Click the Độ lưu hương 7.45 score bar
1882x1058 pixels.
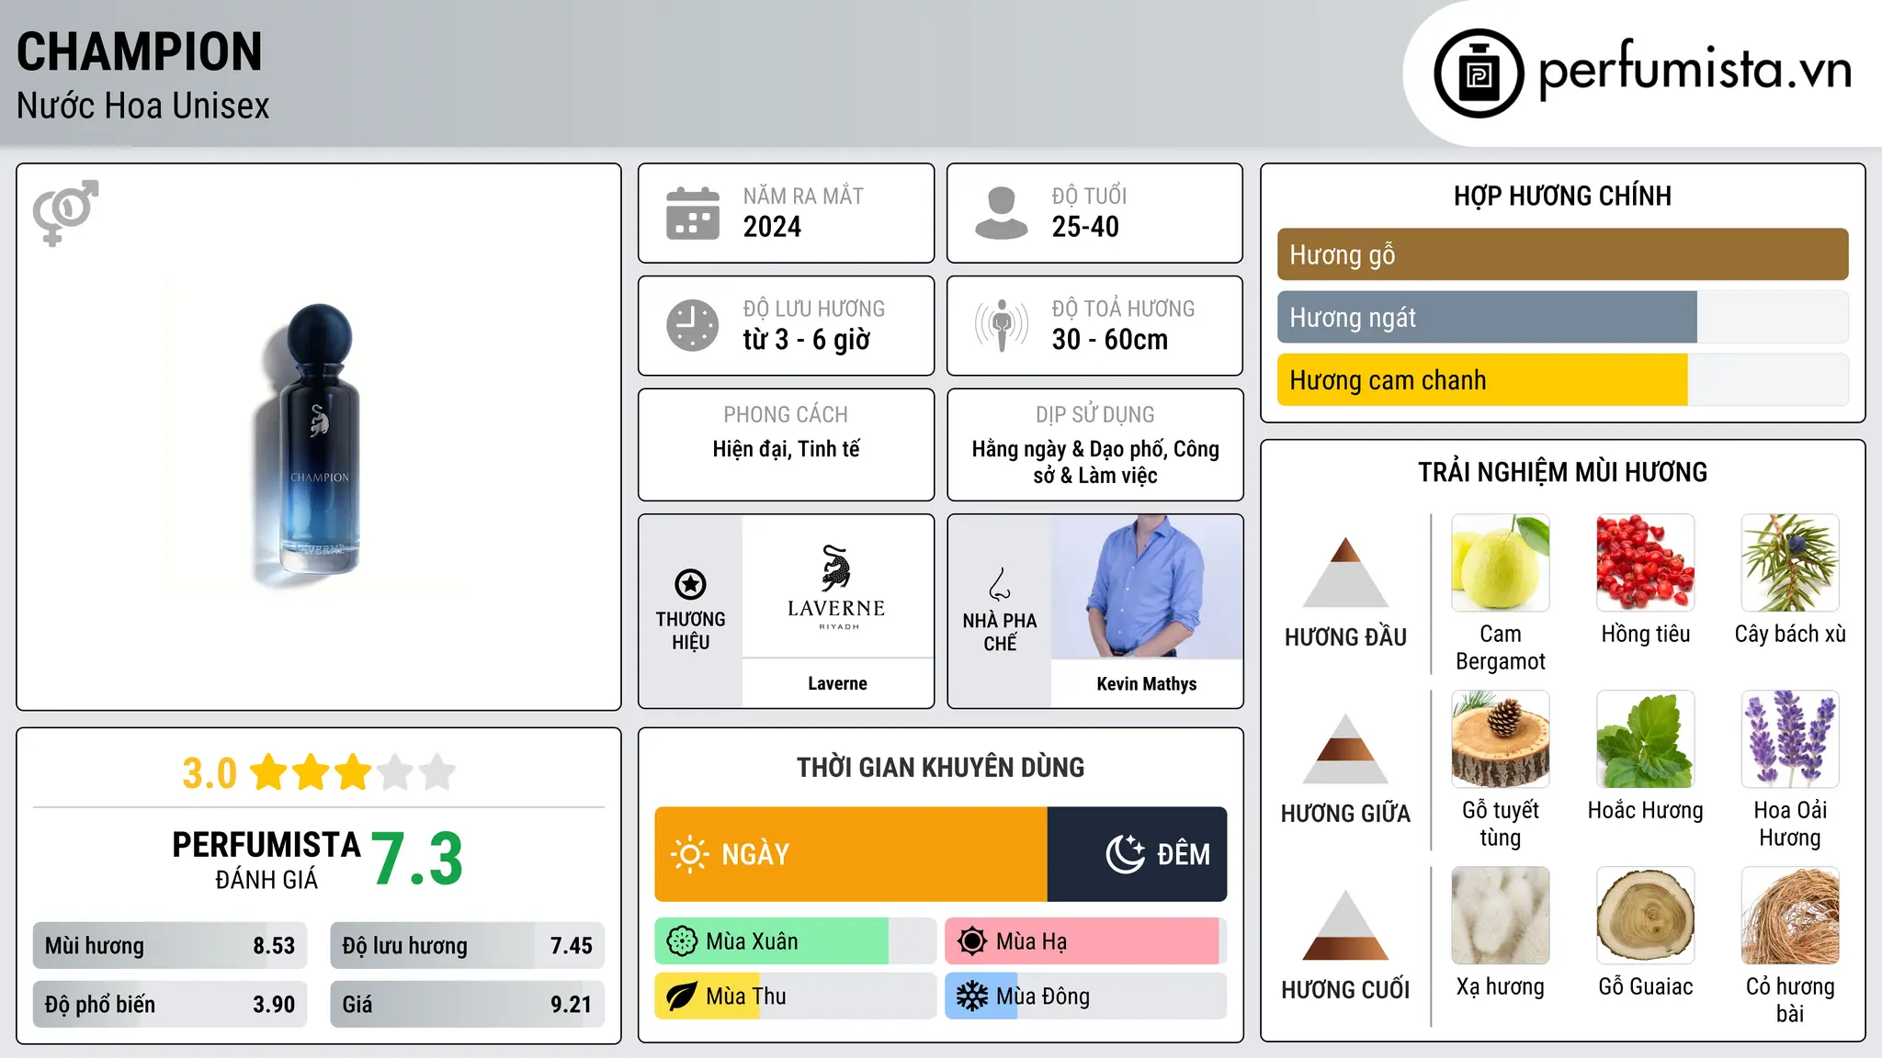pos(467,945)
